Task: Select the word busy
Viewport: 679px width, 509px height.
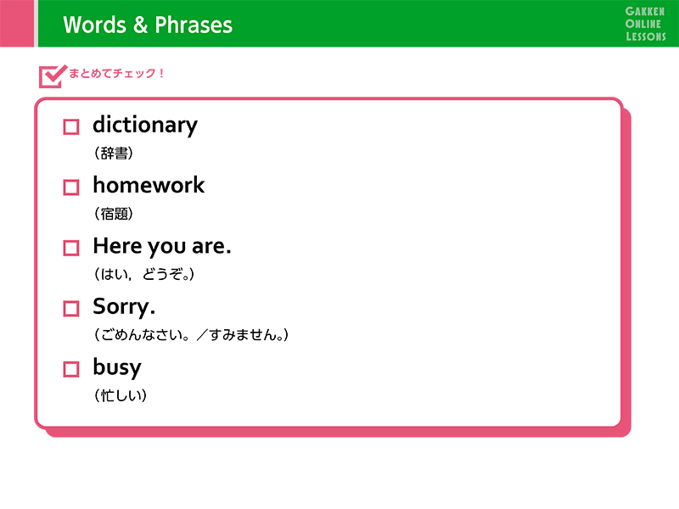Action: 117,368
